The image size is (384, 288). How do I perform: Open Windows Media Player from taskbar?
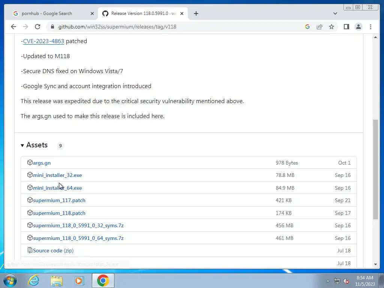79,280
